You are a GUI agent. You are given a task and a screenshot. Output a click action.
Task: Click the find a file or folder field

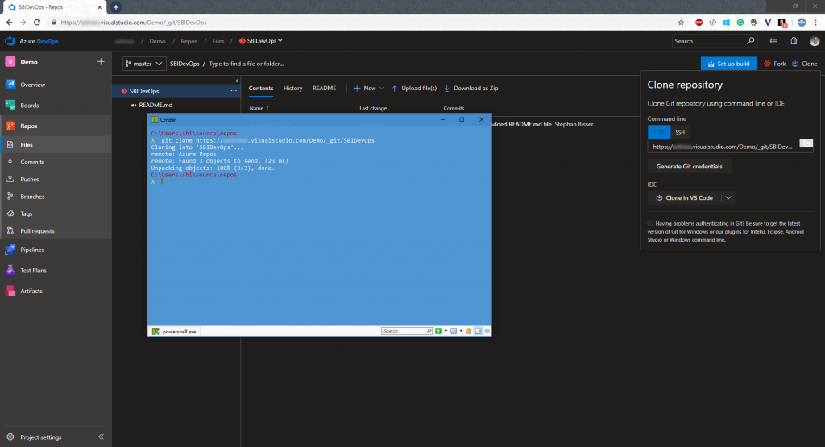(x=247, y=64)
